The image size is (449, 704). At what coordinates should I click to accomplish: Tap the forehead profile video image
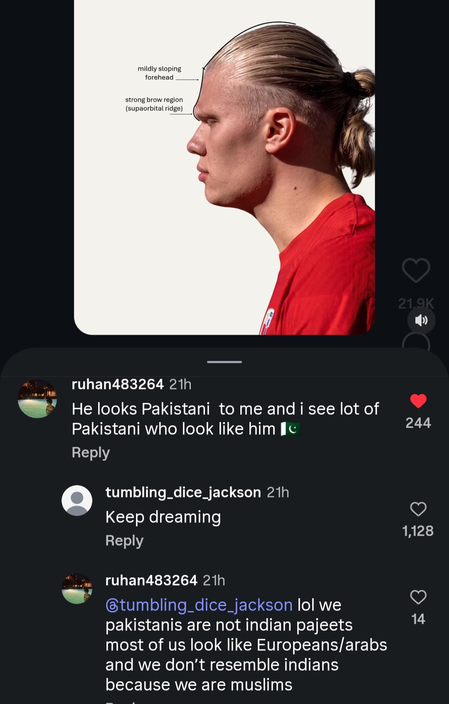pyautogui.click(x=224, y=166)
